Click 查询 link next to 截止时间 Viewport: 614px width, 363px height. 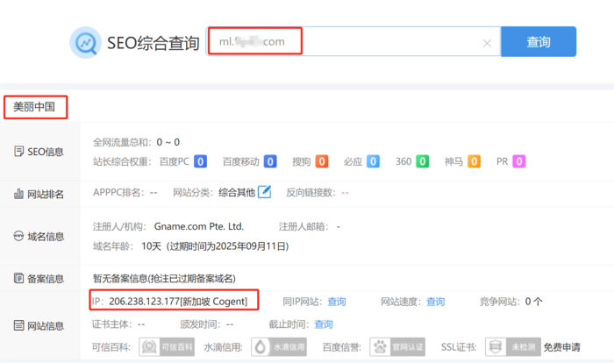324,324
